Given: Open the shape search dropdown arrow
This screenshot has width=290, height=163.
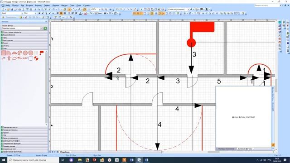Looking at the screenshot, I should 41,28.
